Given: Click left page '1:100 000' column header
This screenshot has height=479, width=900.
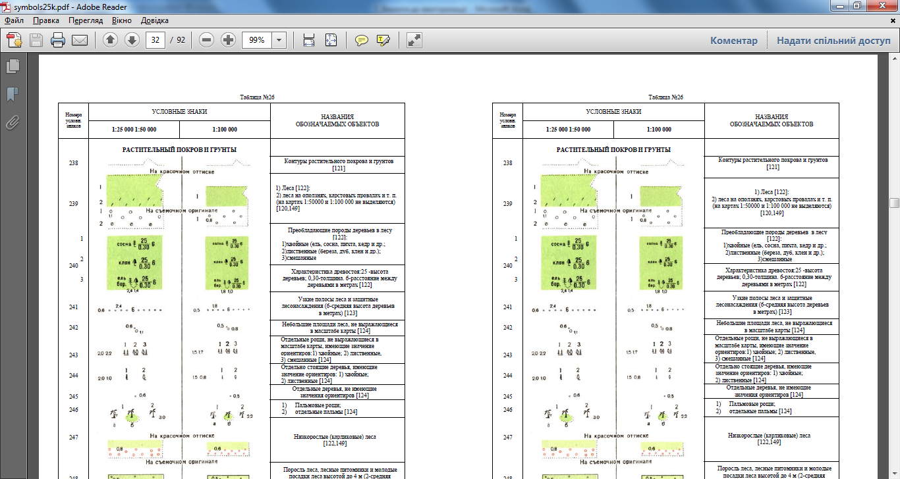Looking at the screenshot, I should pos(225,130).
